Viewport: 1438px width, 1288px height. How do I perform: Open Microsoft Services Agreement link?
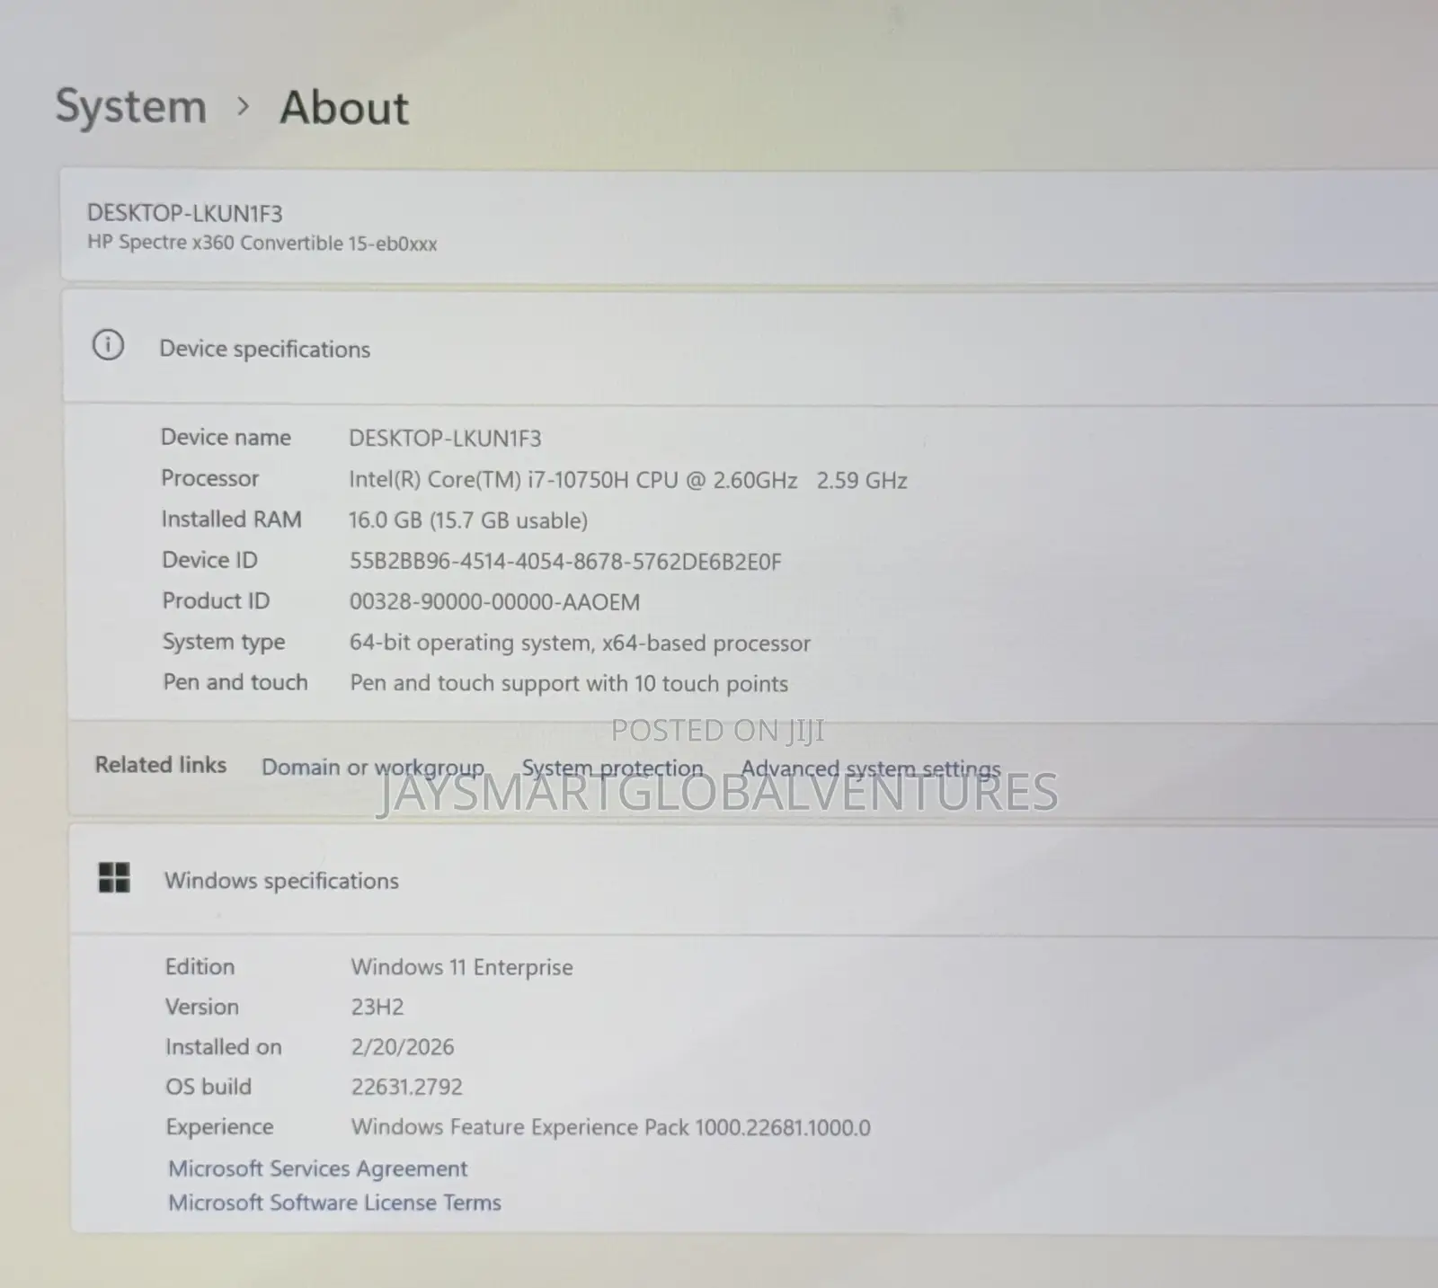point(318,1168)
